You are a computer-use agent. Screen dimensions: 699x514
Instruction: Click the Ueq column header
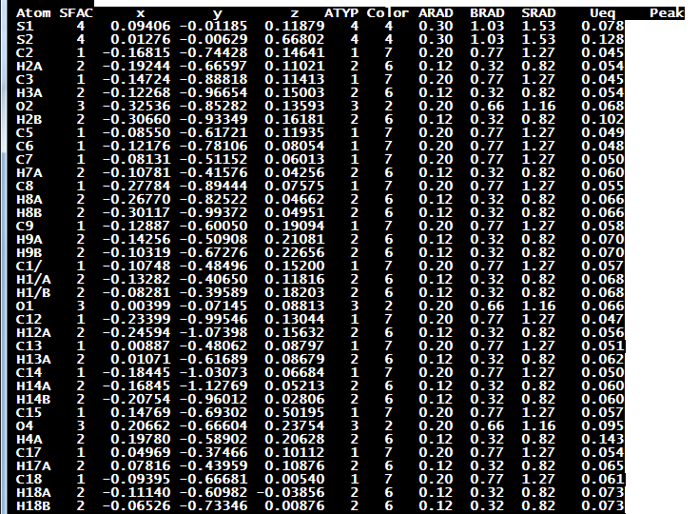[x=602, y=13]
